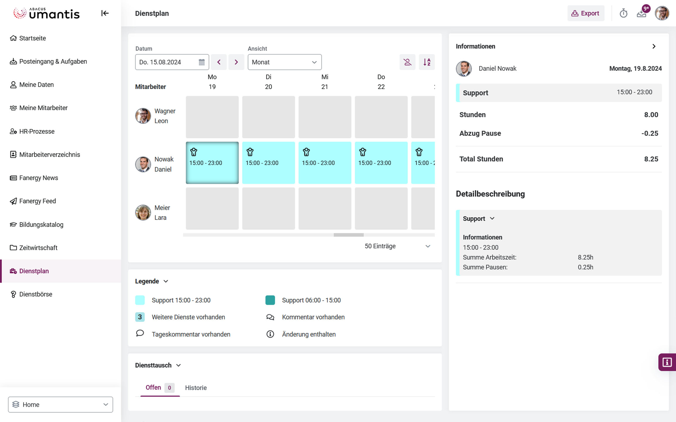676x422 pixels.
Task: Switch to the Historie tab
Action: tap(196, 388)
